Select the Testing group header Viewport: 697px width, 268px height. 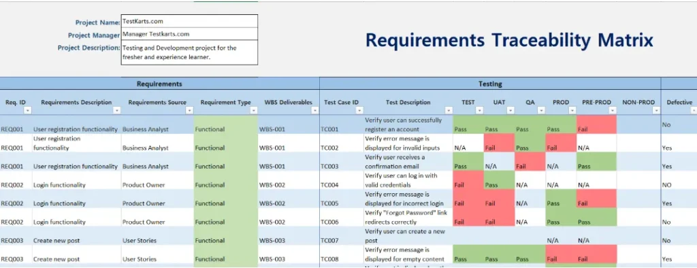pos(490,84)
